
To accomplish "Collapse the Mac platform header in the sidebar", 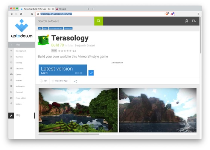I will 21,45.
